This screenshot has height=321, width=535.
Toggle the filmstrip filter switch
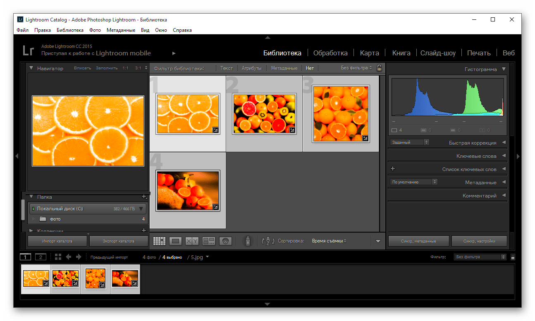(513, 257)
